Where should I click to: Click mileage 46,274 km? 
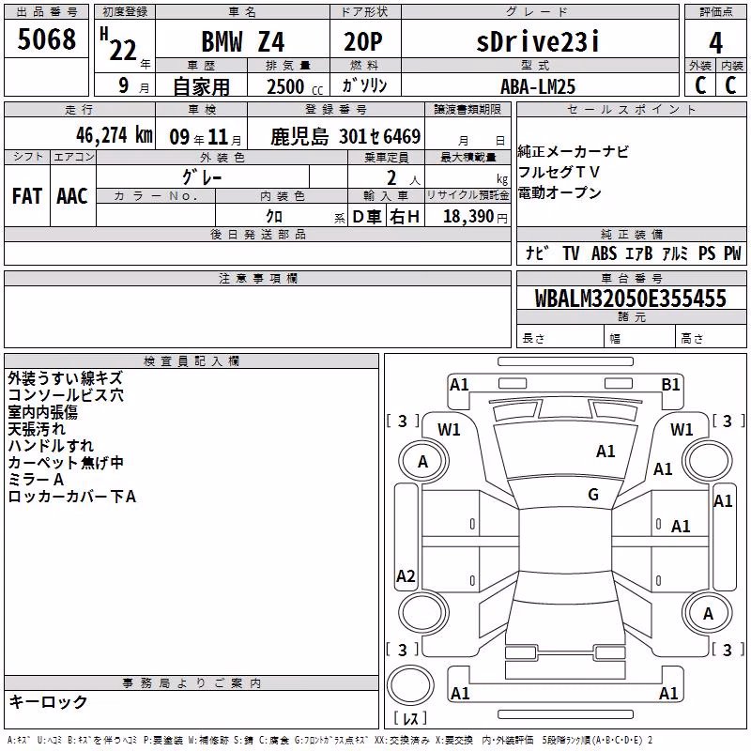click(115, 135)
